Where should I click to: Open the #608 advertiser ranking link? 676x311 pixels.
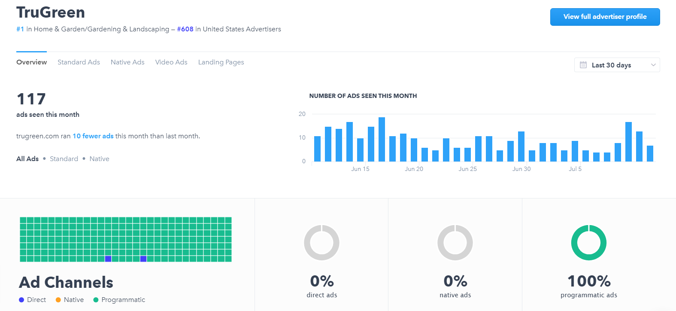(185, 29)
